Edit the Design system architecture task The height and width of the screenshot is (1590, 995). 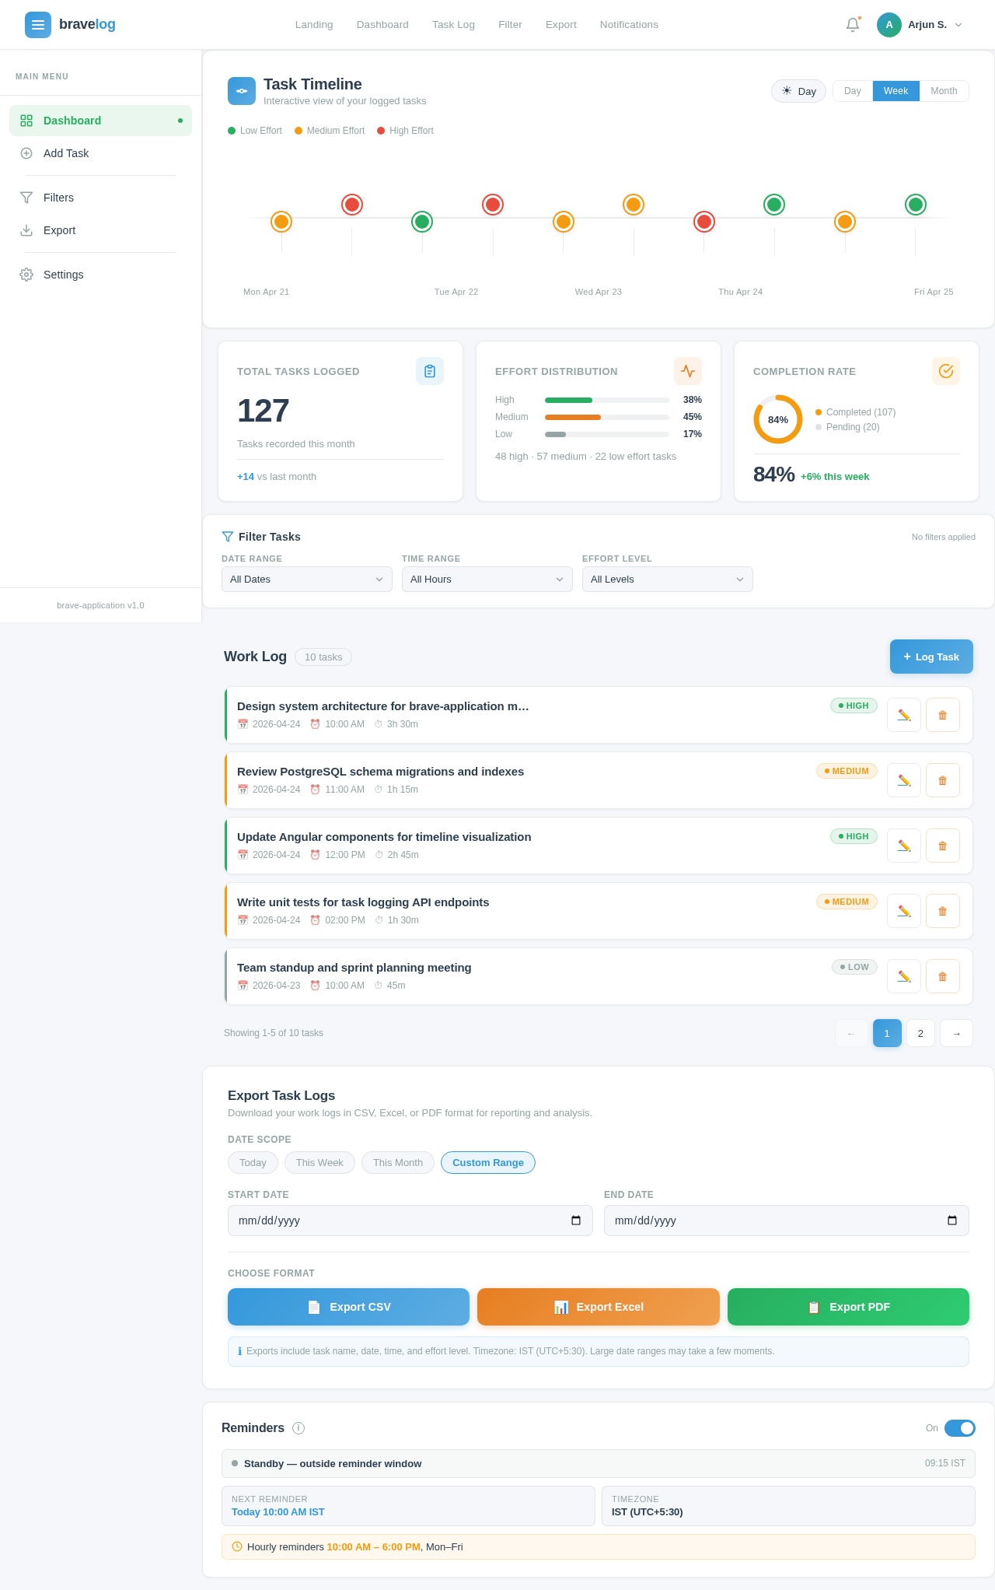coord(904,715)
